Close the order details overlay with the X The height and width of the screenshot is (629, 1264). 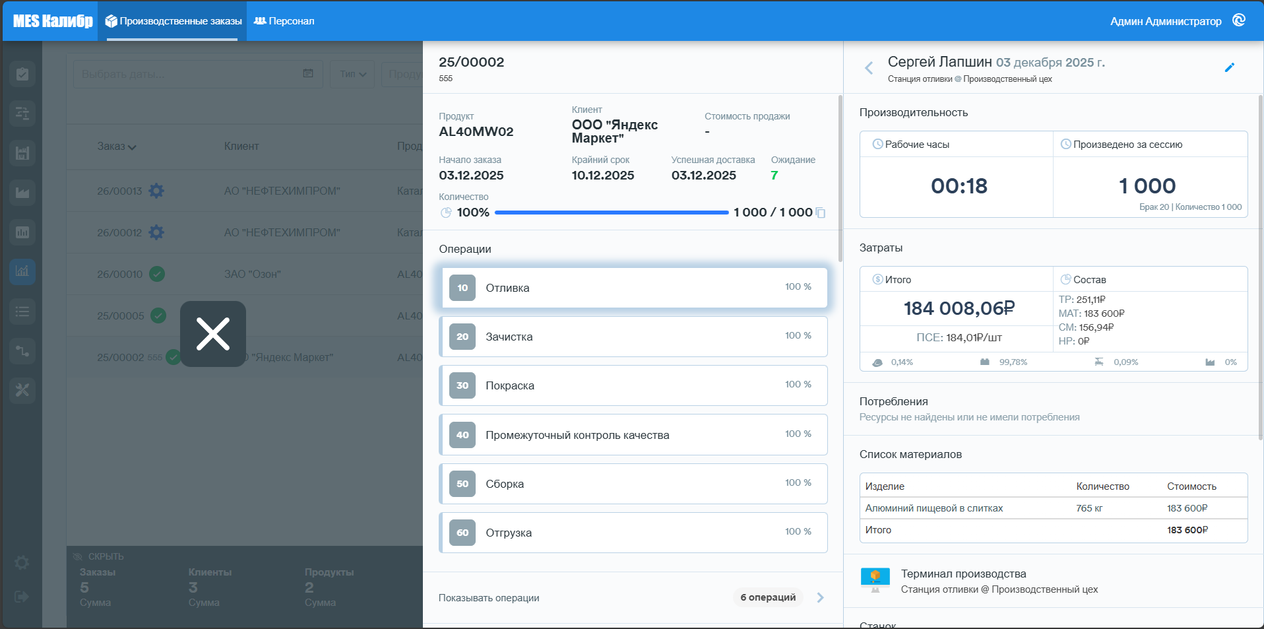(213, 334)
